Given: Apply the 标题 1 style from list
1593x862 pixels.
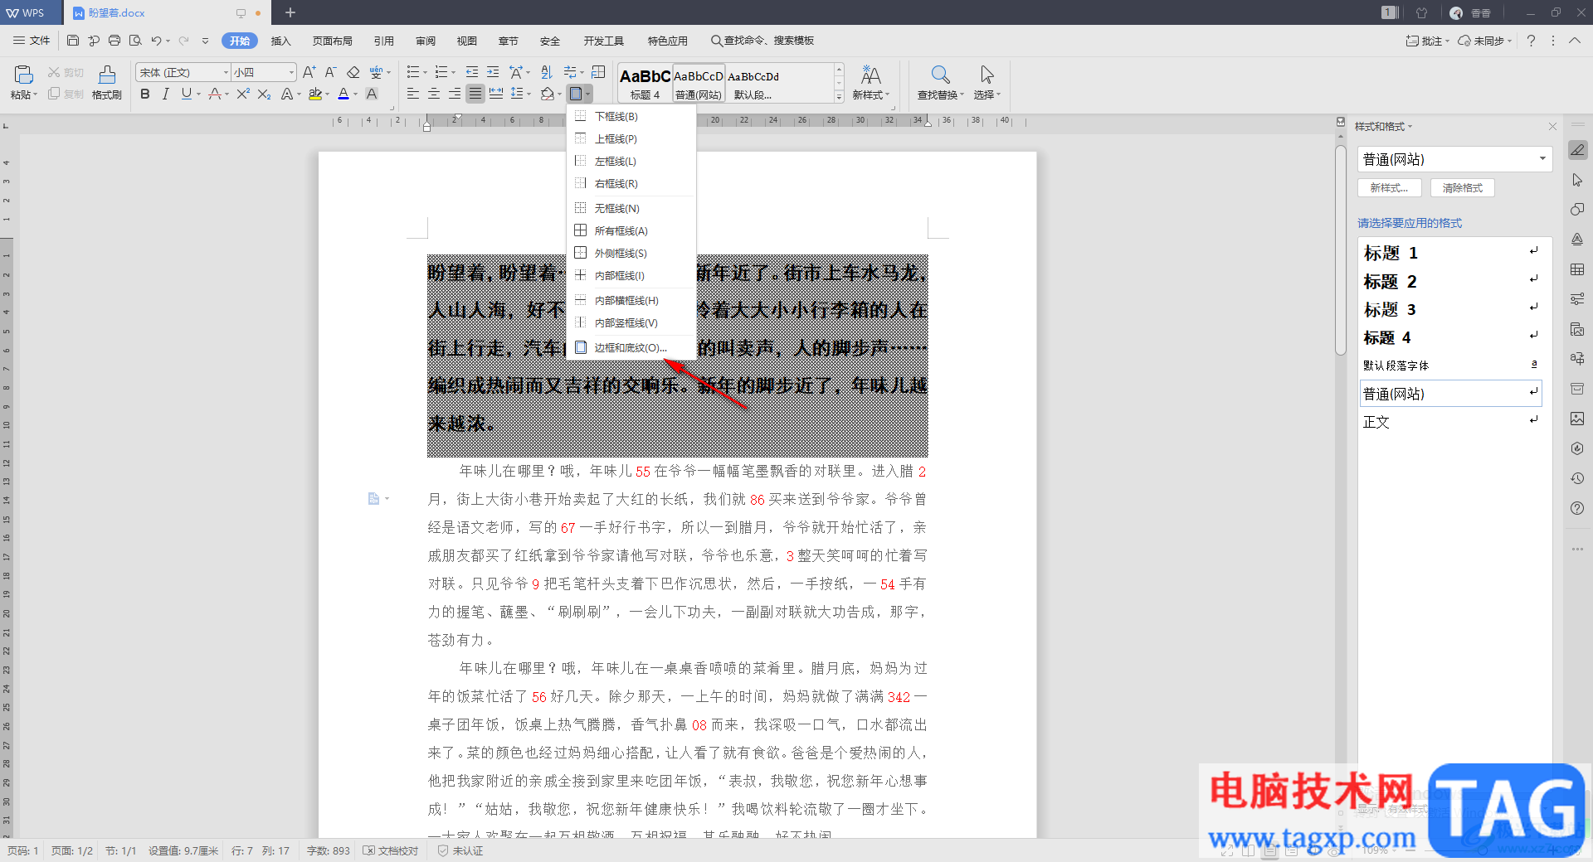Looking at the screenshot, I should click(x=1450, y=253).
